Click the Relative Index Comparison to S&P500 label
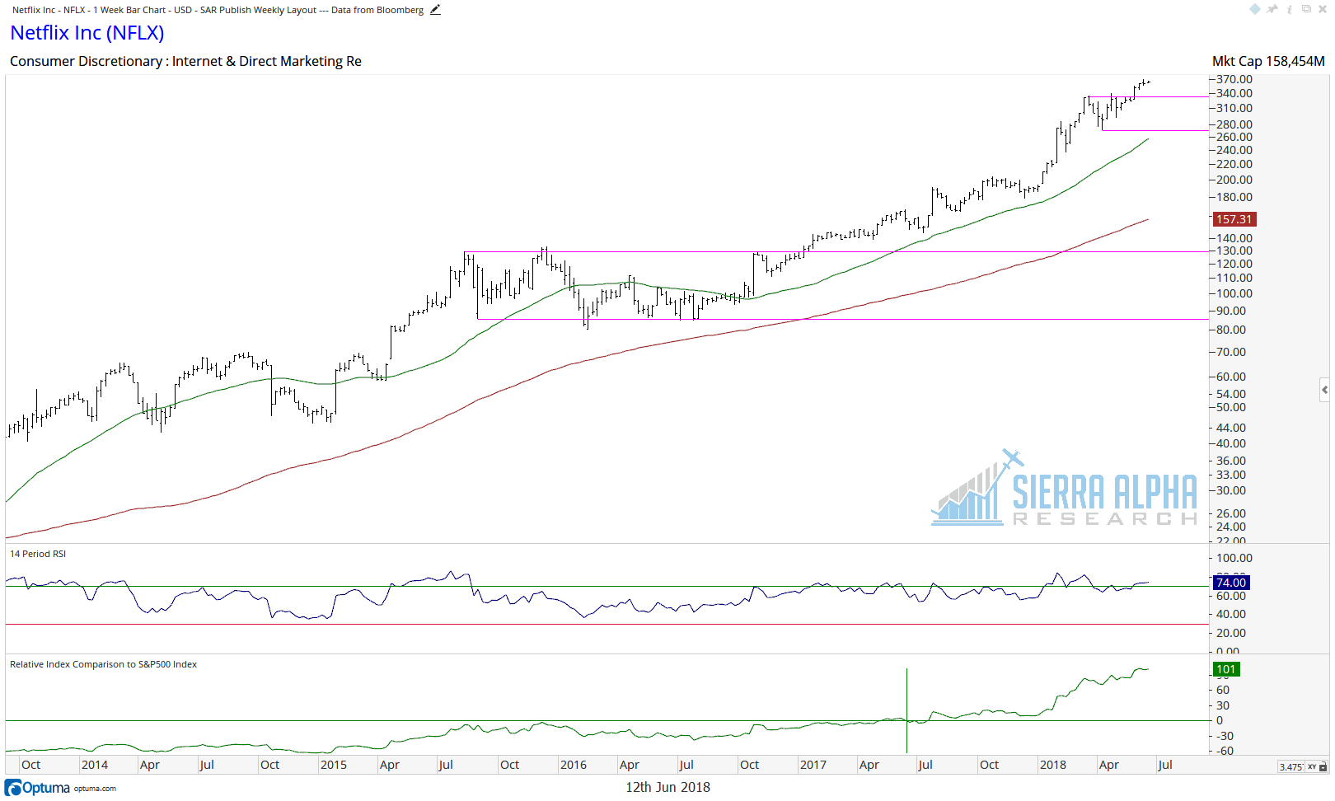Viewport: 1335px width, 801px height. click(x=103, y=664)
